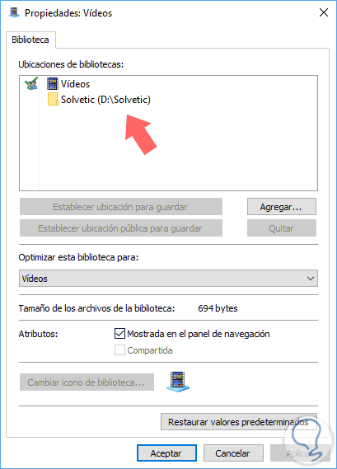The width and height of the screenshot is (337, 469).
Task: Click the video library icon beside Cambiar icono
Action: 178,382
